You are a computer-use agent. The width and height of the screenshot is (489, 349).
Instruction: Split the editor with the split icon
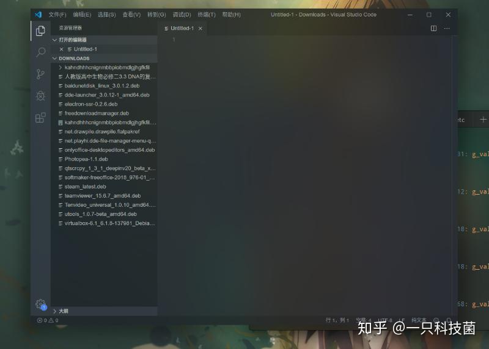[x=433, y=28]
